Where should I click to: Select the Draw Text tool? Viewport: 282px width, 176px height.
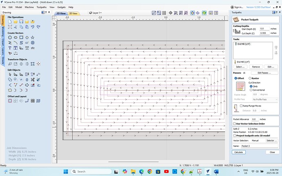[10, 48]
